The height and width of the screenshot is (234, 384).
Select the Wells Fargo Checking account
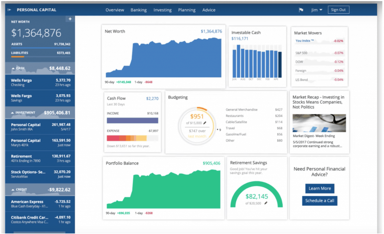[40, 82]
